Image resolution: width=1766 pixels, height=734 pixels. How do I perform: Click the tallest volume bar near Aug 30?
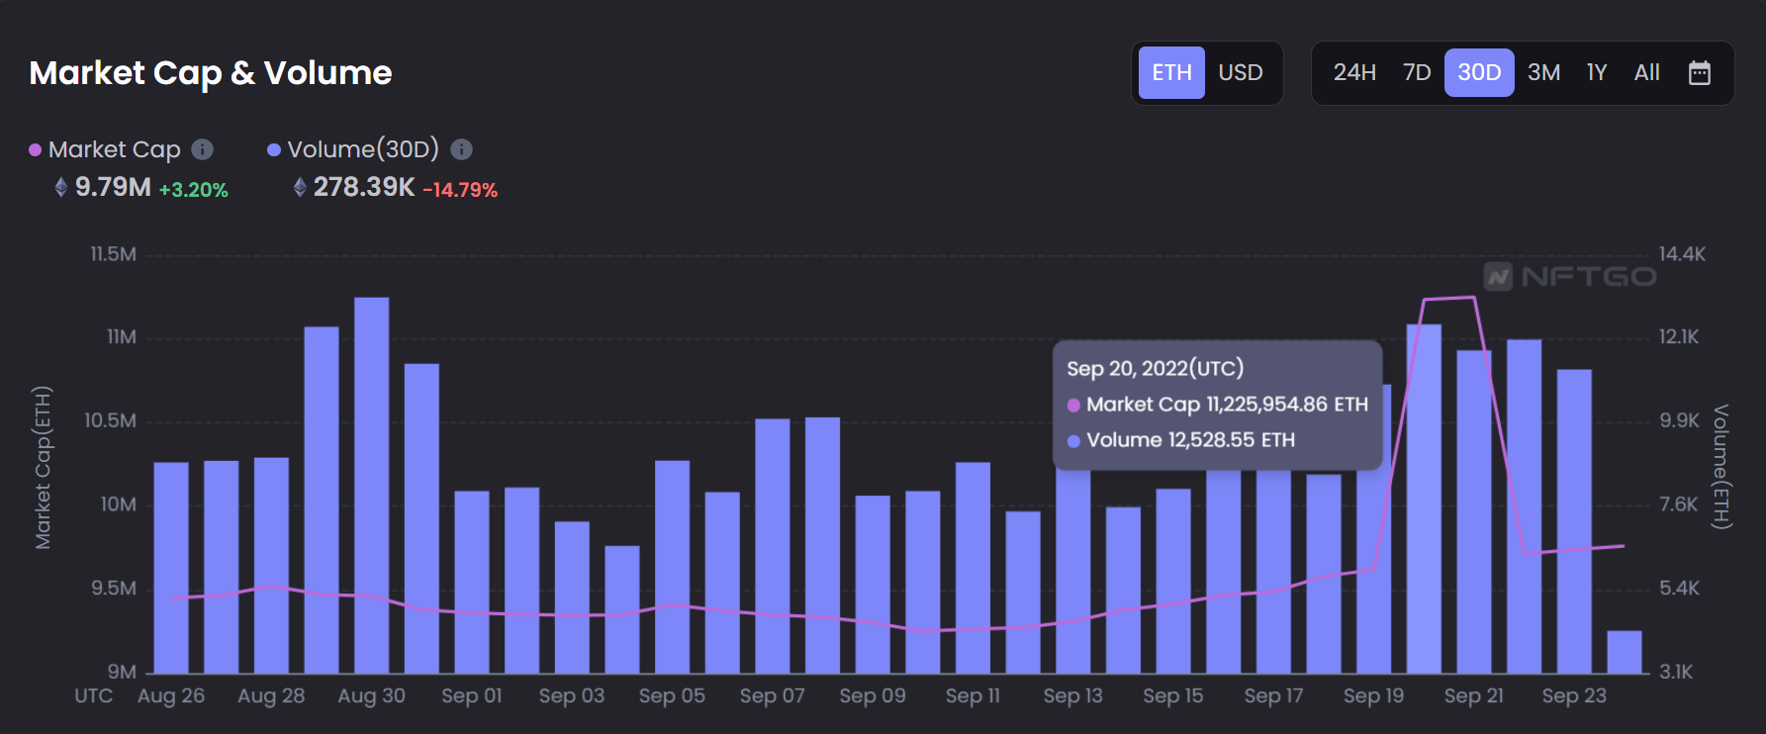(x=371, y=485)
